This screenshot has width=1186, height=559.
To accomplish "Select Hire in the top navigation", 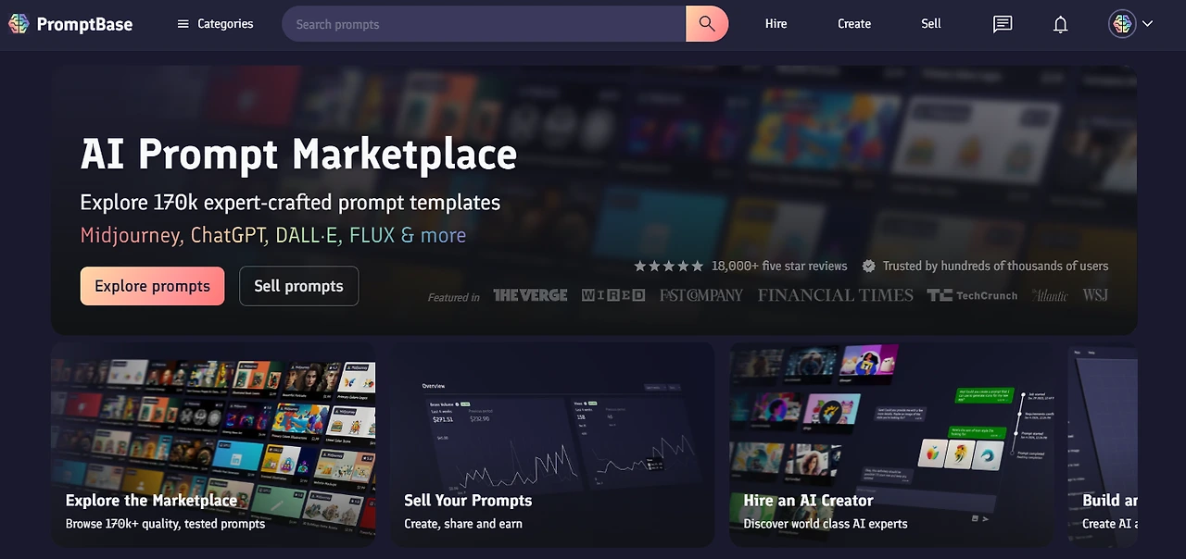I will tap(776, 24).
